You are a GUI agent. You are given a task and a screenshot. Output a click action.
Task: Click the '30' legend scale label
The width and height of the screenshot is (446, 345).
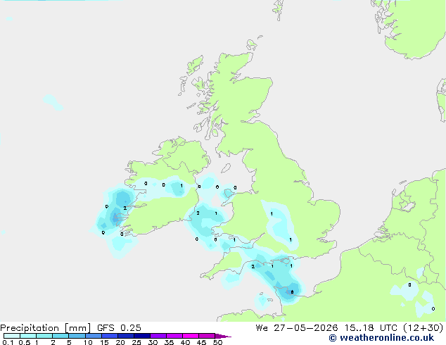click(153, 342)
